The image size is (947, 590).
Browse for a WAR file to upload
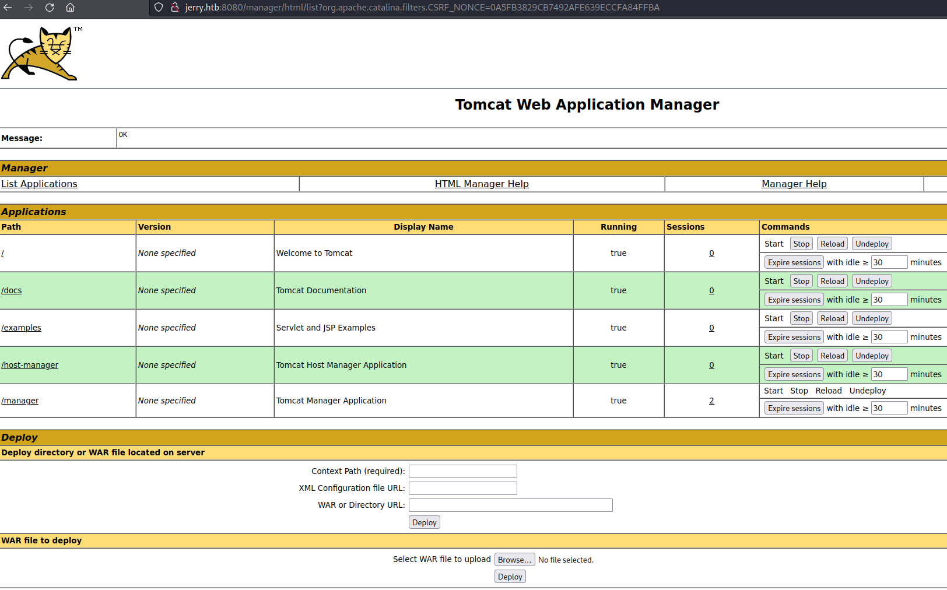(x=515, y=560)
